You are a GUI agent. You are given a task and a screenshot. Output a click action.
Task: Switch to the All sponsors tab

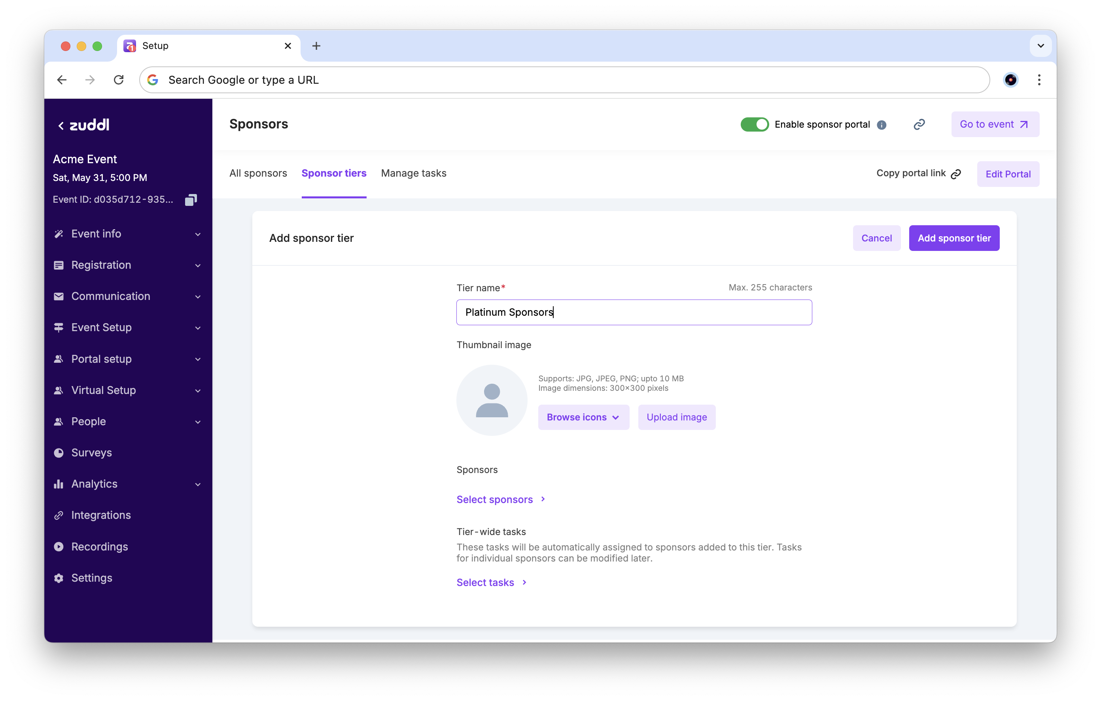[258, 173]
